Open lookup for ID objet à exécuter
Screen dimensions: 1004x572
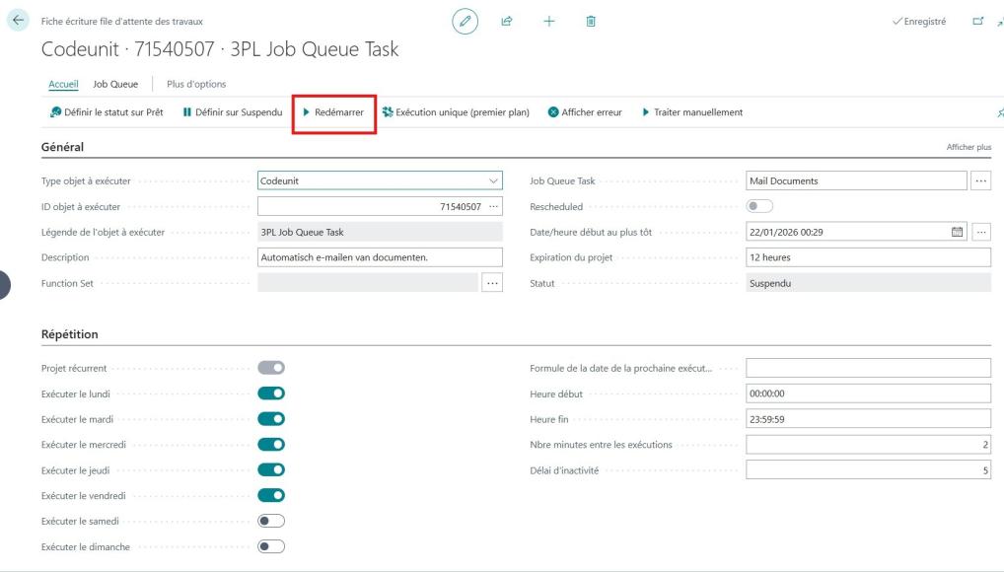point(494,206)
